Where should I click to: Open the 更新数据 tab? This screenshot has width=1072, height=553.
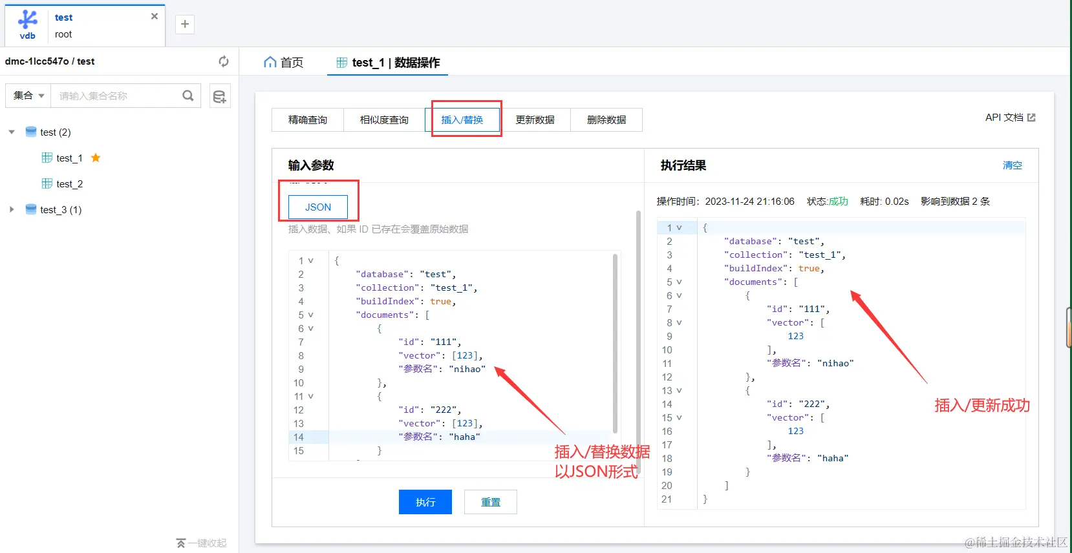click(x=535, y=120)
